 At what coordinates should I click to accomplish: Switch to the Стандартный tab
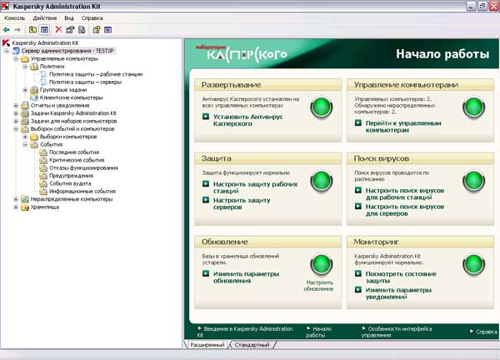click(253, 344)
